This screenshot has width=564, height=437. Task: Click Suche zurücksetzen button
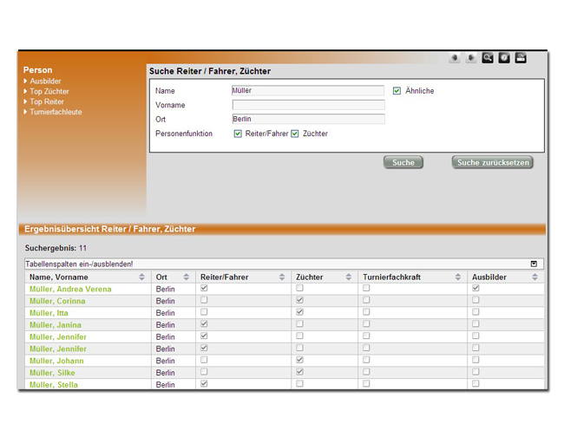[x=492, y=162]
